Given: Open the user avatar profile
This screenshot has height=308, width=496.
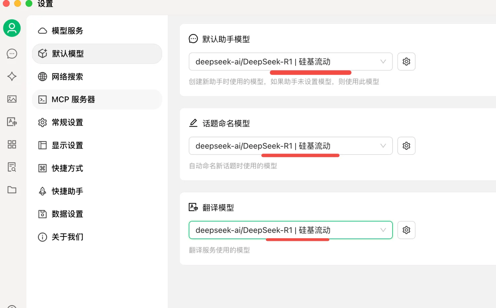Looking at the screenshot, I should click(x=12, y=28).
